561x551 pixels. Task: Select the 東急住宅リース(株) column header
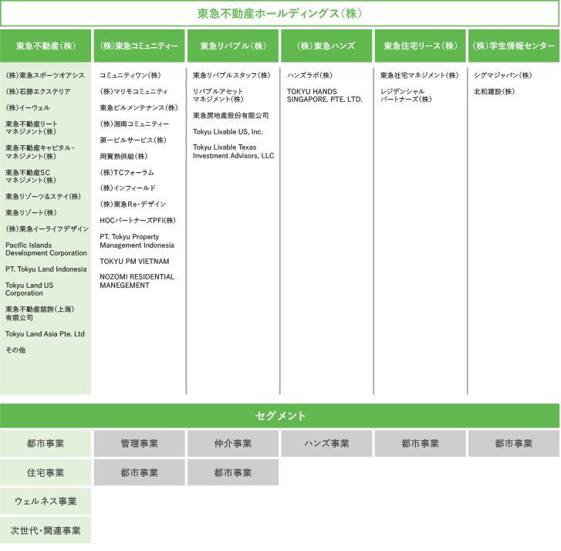coord(420,46)
